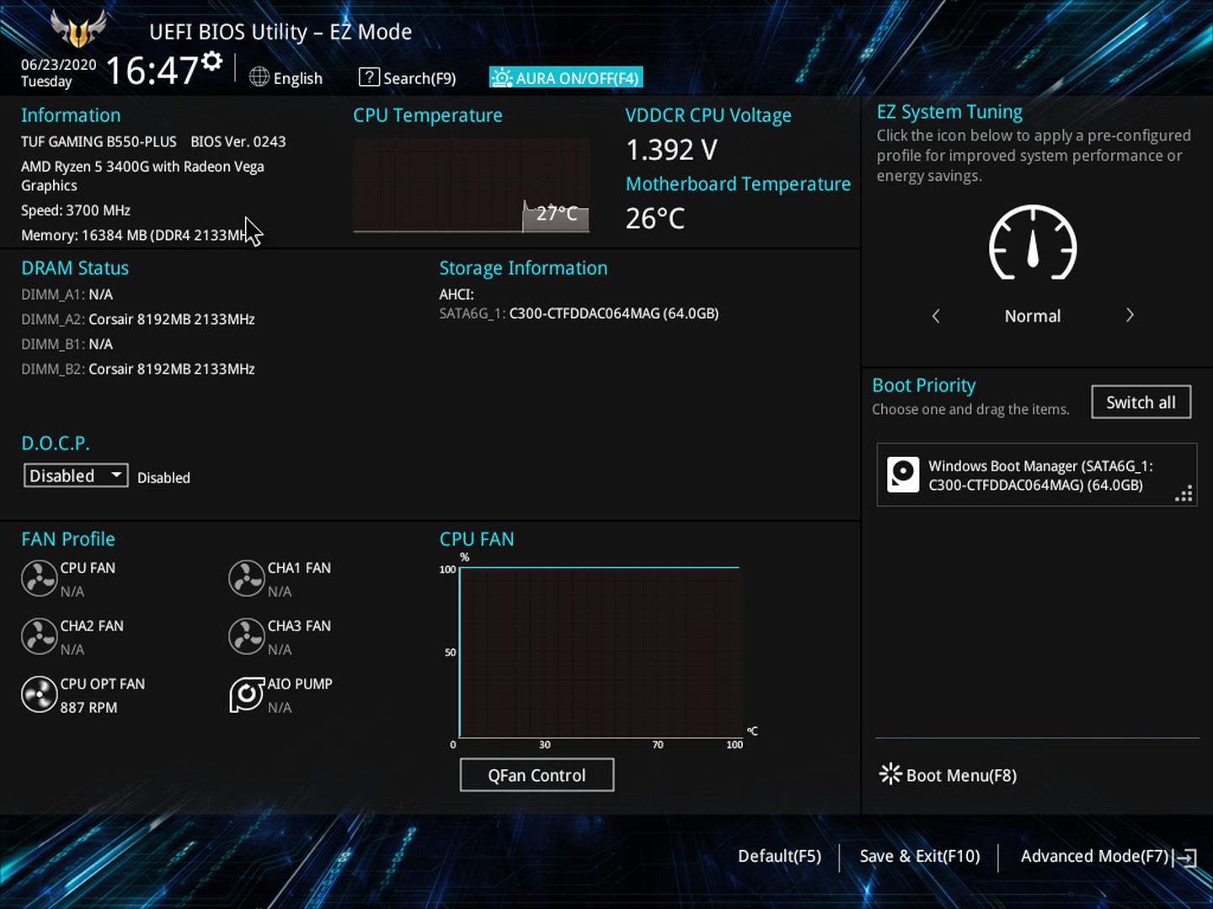This screenshot has width=1213, height=909.
Task: Click the English language label
Action: click(298, 78)
